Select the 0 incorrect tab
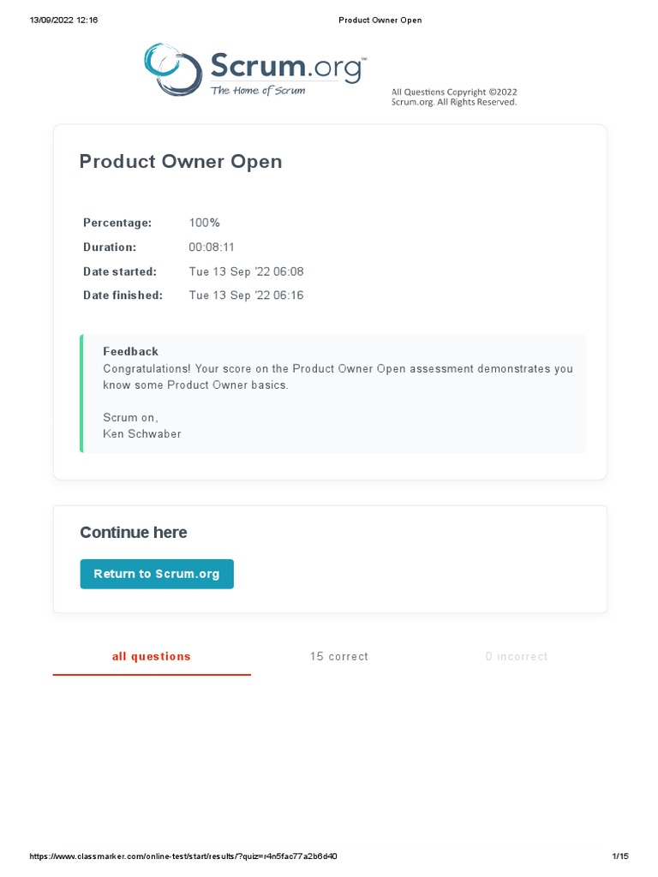Screen dimensions: 658x877 point(517,657)
